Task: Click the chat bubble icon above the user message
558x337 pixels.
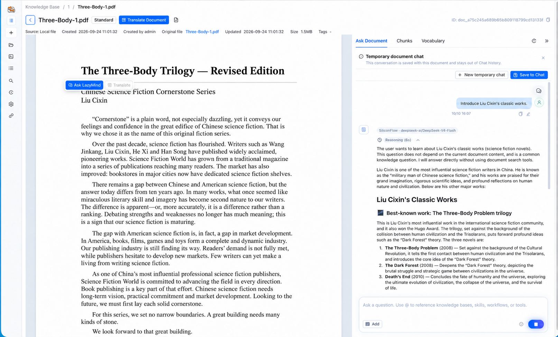Action: click(539, 91)
